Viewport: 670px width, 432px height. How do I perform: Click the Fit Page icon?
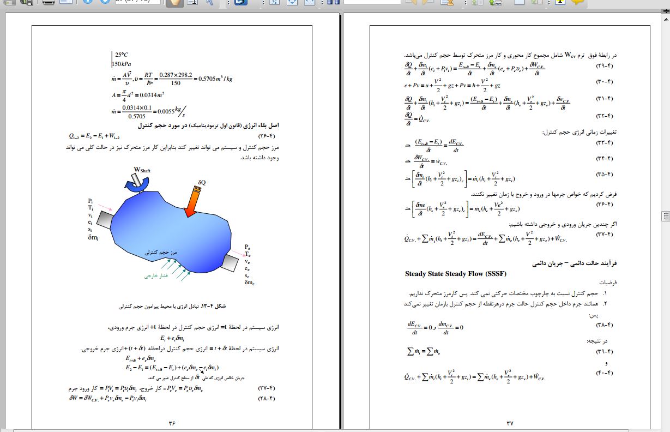(x=292, y=3)
